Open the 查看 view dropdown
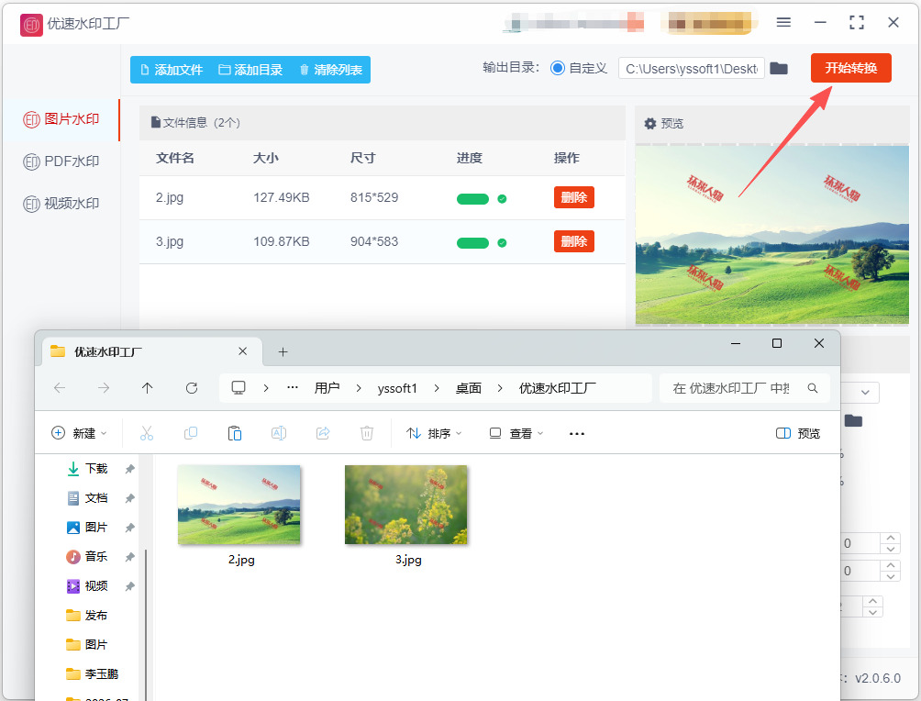 click(x=516, y=434)
